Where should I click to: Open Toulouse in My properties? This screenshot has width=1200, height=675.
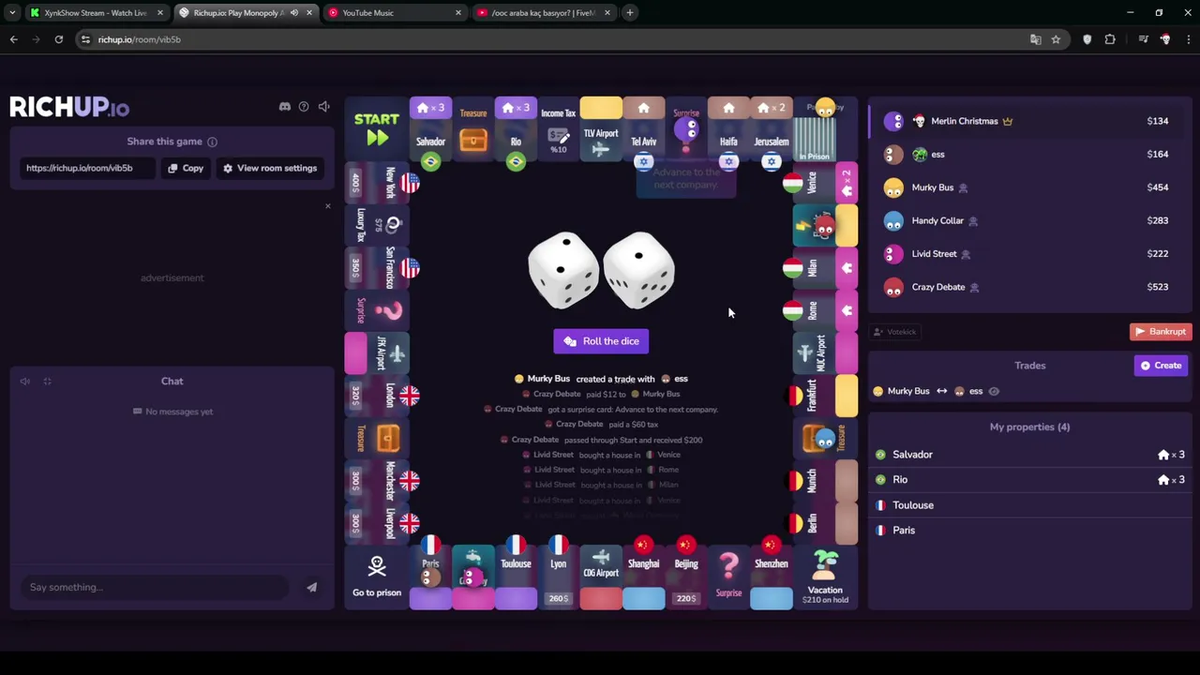pos(1029,505)
